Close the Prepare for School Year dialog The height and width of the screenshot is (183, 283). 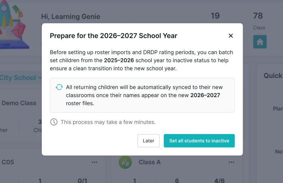coord(231,36)
